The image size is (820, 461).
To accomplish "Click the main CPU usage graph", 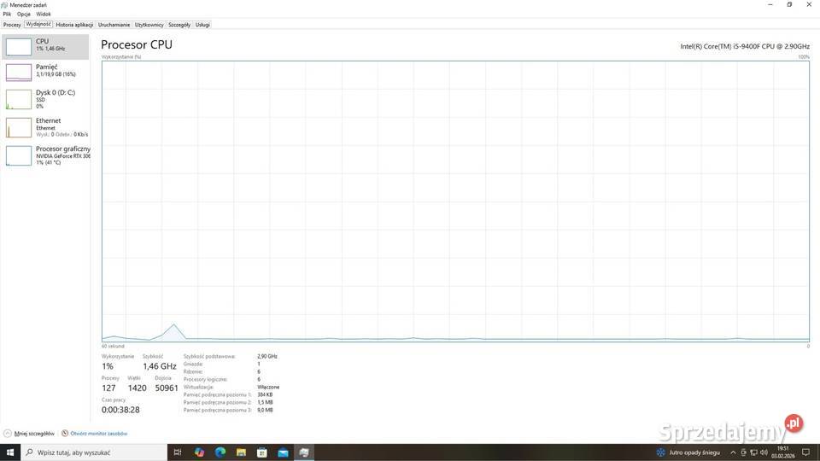I will pos(455,201).
